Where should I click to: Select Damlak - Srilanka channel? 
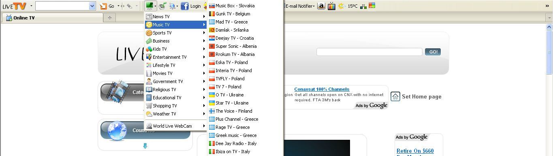(245, 30)
